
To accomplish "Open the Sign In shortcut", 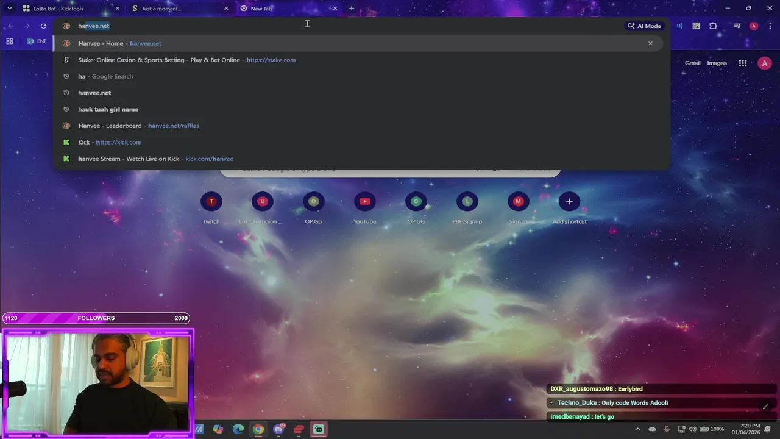I will click(x=519, y=208).
